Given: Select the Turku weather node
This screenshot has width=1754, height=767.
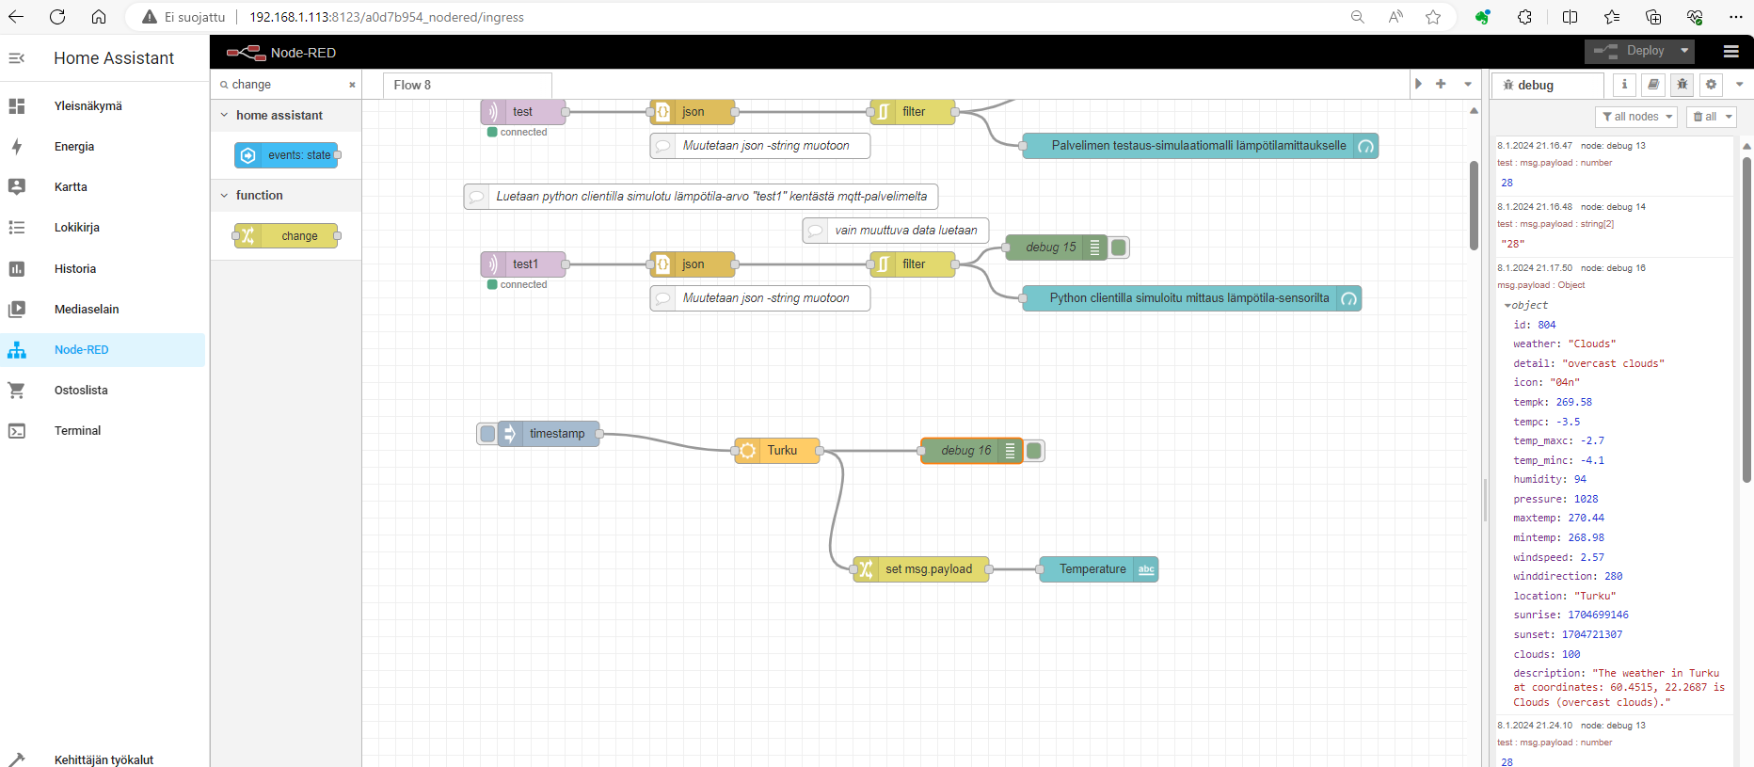Looking at the screenshot, I should tap(777, 451).
